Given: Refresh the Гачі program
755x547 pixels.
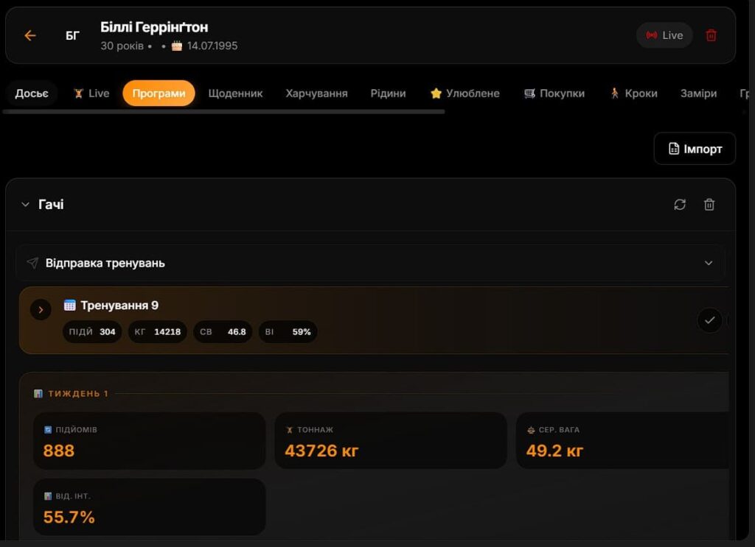Looking at the screenshot, I should pyautogui.click(x=679, y=205).
